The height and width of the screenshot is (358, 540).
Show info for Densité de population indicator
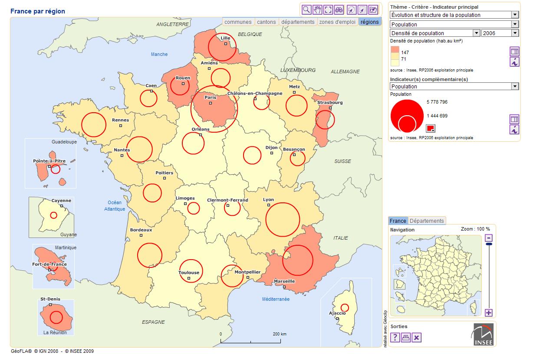514,62
